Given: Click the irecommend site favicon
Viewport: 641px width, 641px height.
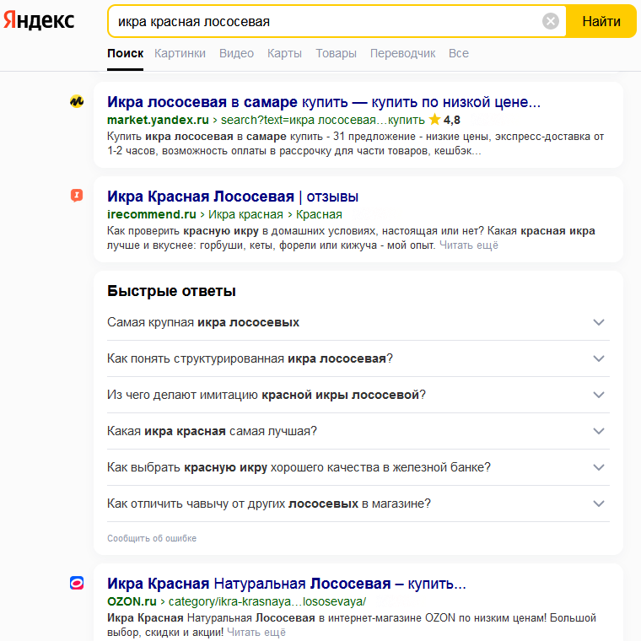Looking at the screenshot, I should point(77,197).
